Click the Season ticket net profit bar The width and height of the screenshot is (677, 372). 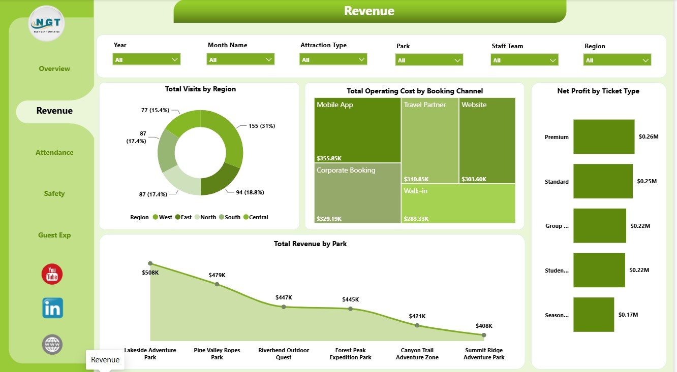pos(594,315)
